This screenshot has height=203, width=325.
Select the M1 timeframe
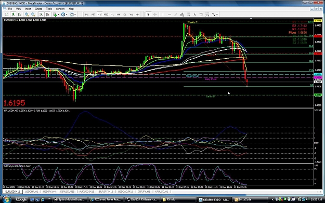(87, 15)
